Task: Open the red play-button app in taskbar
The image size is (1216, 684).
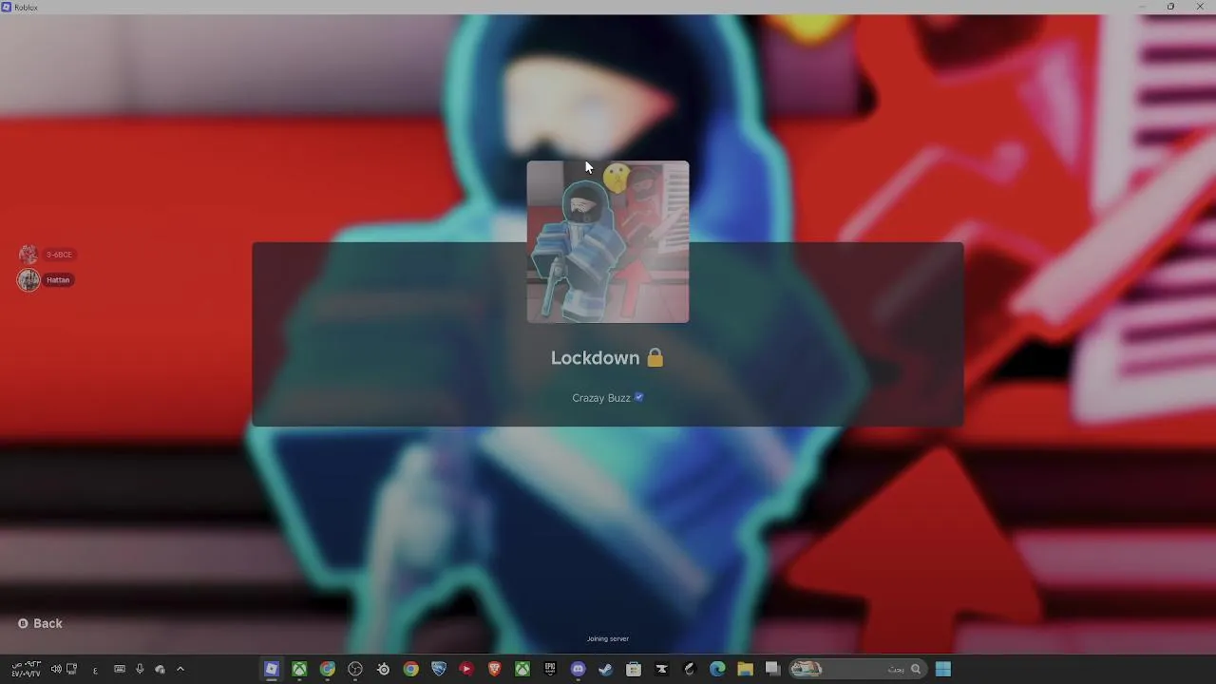Action: (x=466, y=669)
